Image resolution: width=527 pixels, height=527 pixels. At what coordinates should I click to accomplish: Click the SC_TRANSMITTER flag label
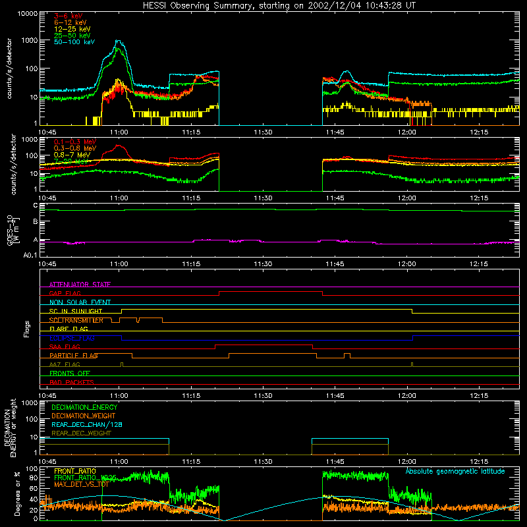(x=76, y=320)
